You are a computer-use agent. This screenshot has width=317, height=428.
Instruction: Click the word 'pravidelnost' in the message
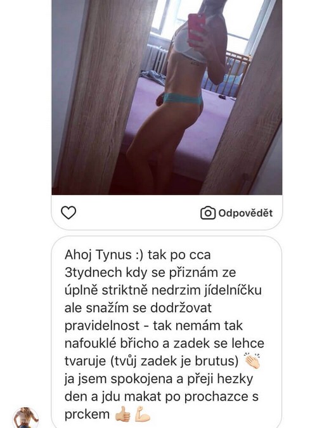pyautogui.click(x=102, y=325)
